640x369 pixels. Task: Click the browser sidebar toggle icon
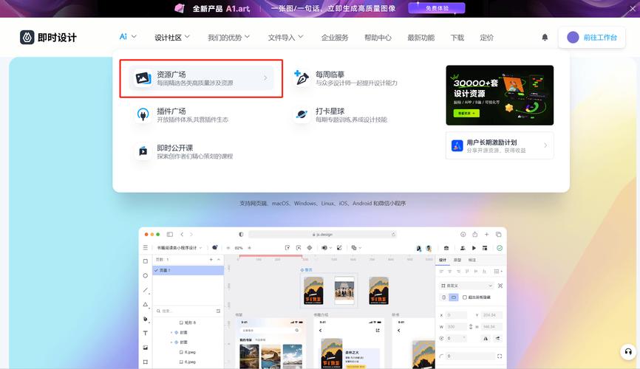pos(170,235)
